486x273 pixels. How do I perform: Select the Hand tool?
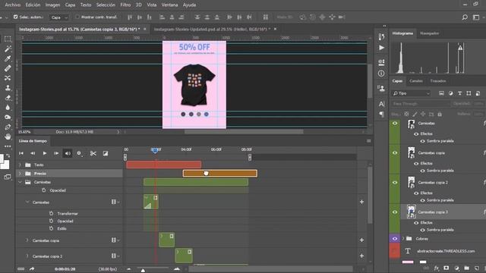pyautogui.click(x=8, y=136)
